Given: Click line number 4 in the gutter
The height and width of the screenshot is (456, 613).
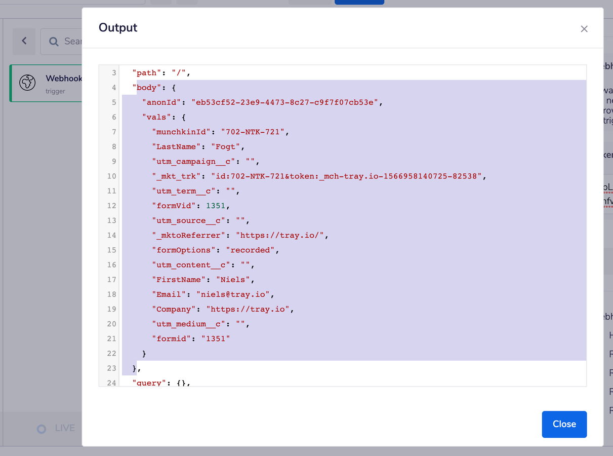Looking at the screenshot, I should (x=113, y=88).
